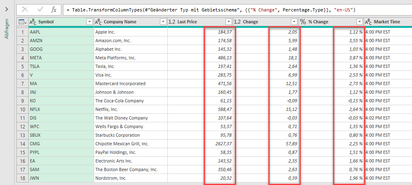412x185 pixels.
Task: Click the Wells Fargo & Company cell
Action: point(131,126)
